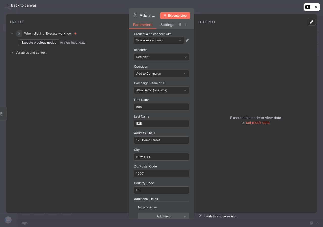Click the Scribeless node pen icon in header

(x=135, y=15)
